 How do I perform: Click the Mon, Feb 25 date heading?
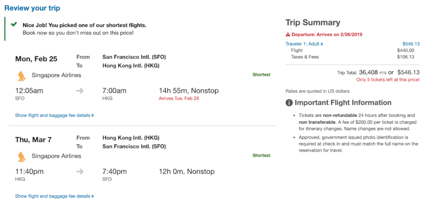pos(36,59)
